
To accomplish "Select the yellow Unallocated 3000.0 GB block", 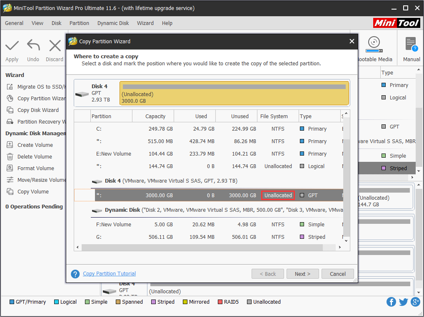I will (234, 93).
